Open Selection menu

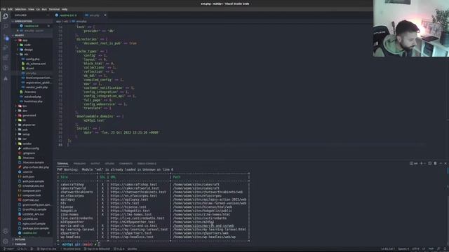click(x=20, y=9)
